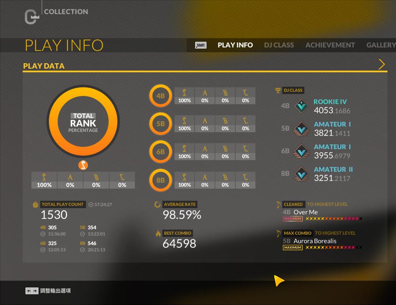Expand Play Data with the right chevron
The width and height of the screenshot is (396, 305).
tap(382, 64)
